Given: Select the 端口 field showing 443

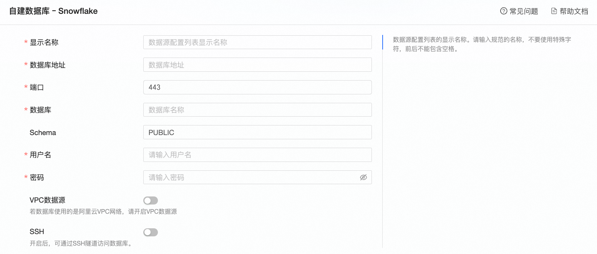Looking at the screenshot, I should coord(257,87).
